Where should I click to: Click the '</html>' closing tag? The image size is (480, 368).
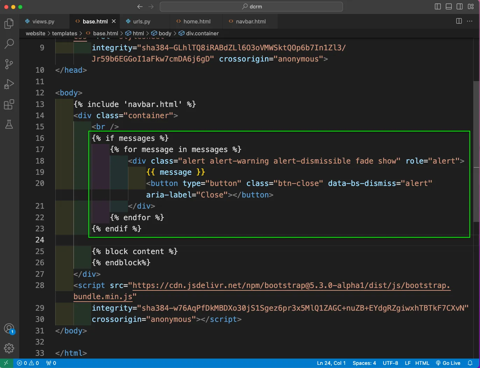pos(71,353)
